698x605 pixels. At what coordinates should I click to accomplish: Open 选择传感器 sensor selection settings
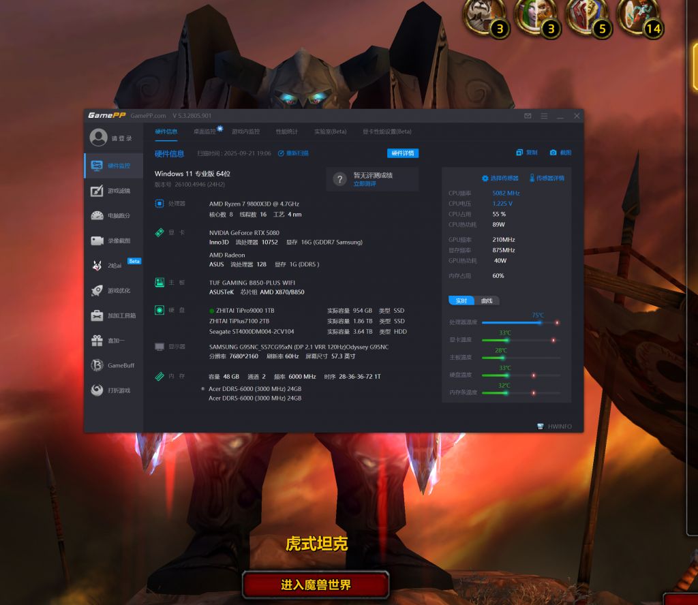(500, 178)
